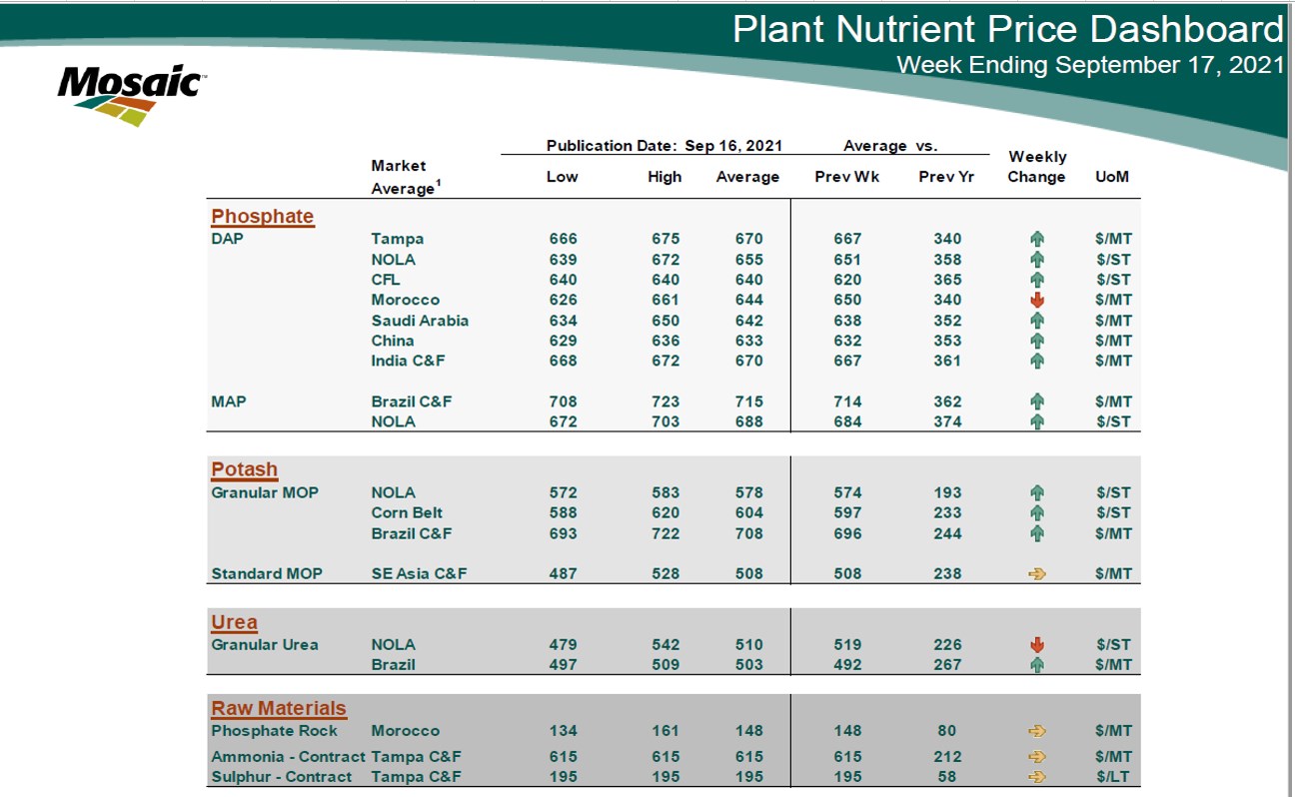Select the India C&F weekly change arrow
1295x797 pixels.
(x=1037, y=361)
